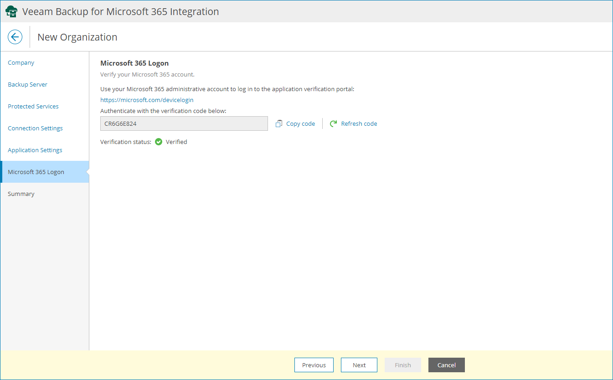Image resolution: width=613 pixels, height=380 pixels.
Task: Click the green Verified status checkmark icon
Action: pyautogui.click(x=158, y=142)
